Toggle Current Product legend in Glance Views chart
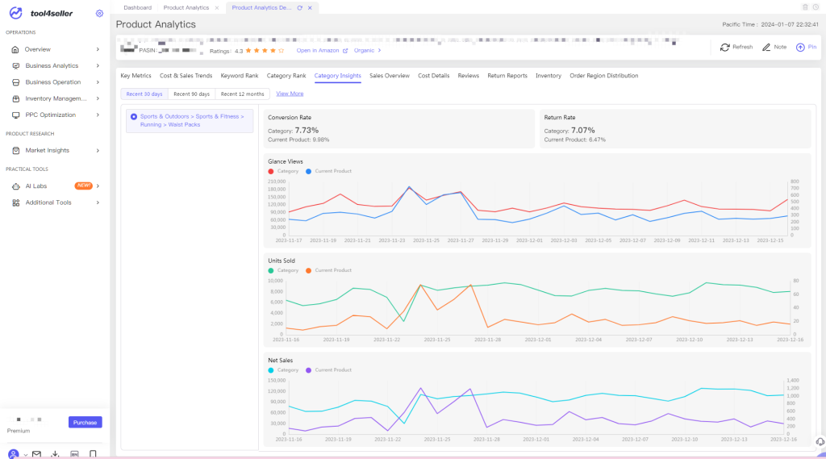Viewport: 826px width, 459px height. point(329,171)
